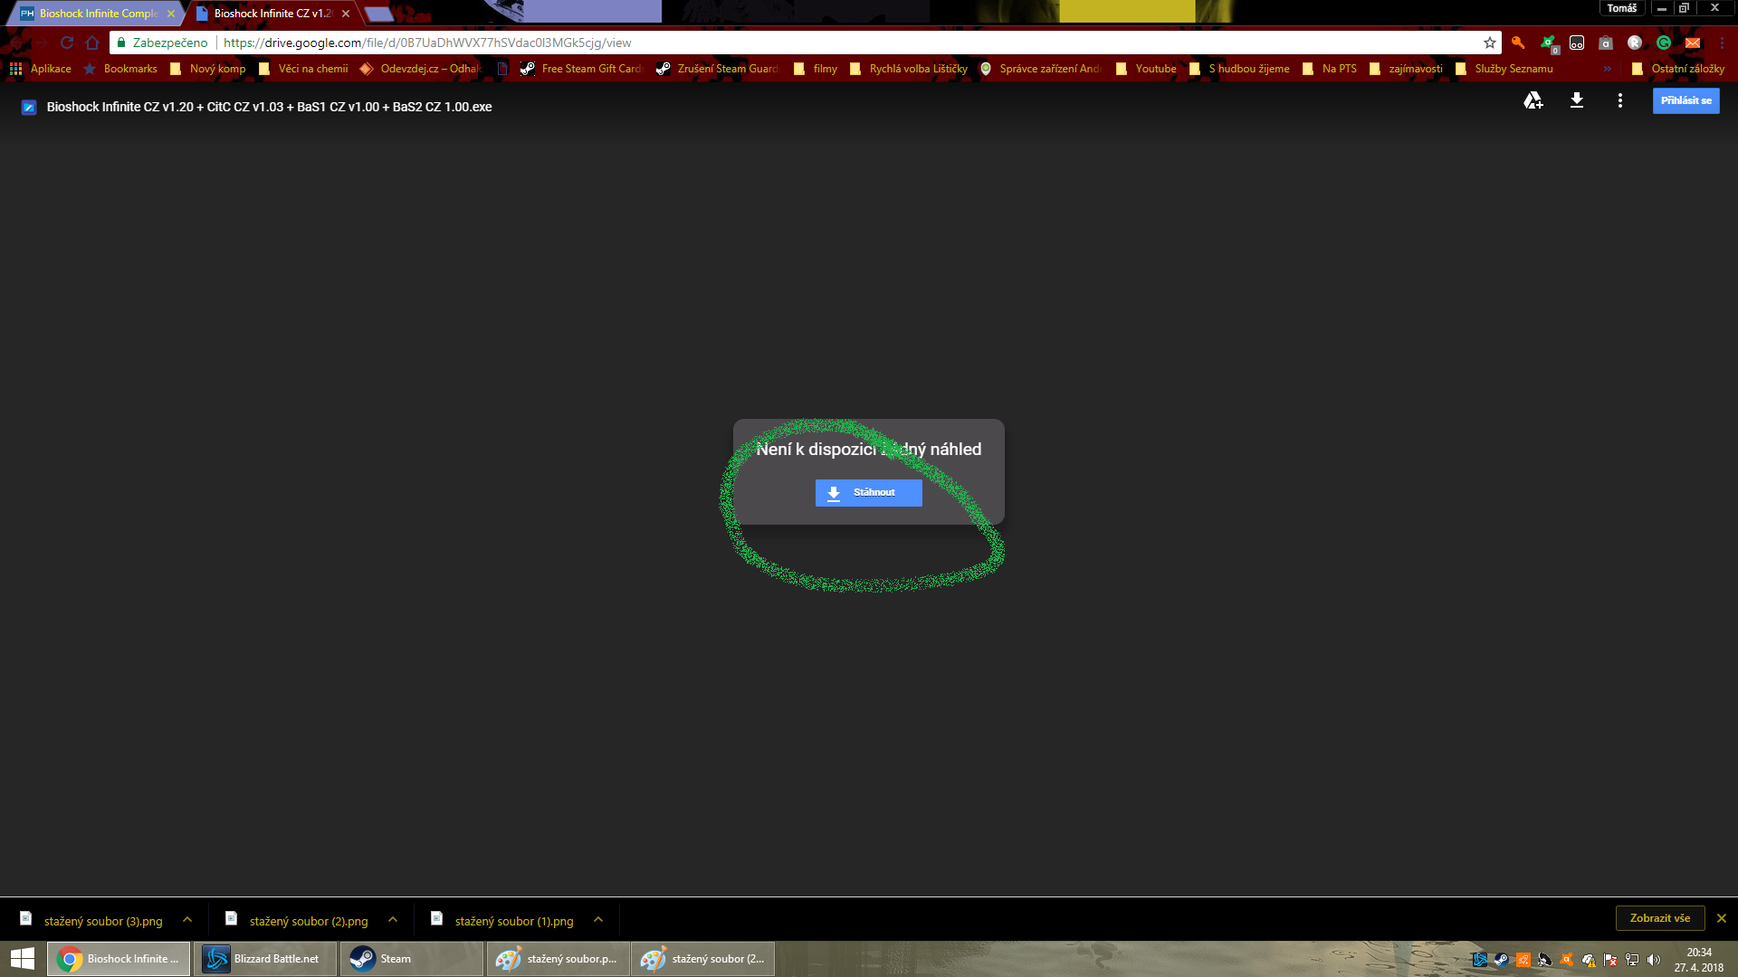The width and height of the screenshot is (1738, 977).
Task: Switch to Steam in the taskbar
Action: point(412,959)
